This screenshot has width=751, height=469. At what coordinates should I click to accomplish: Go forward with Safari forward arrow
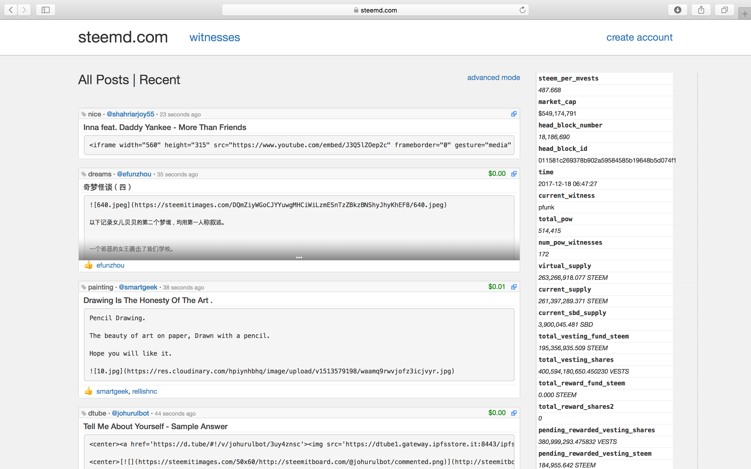click(x=24, y=10)
